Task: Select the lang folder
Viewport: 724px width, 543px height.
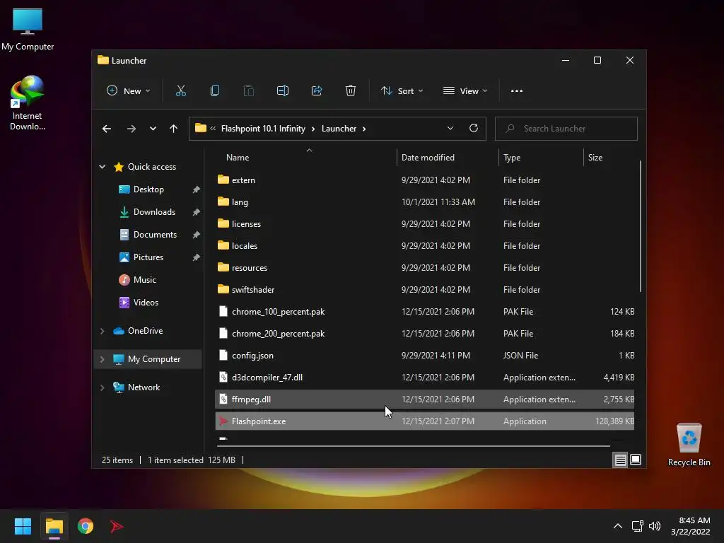Action: [x=424, y=202]
